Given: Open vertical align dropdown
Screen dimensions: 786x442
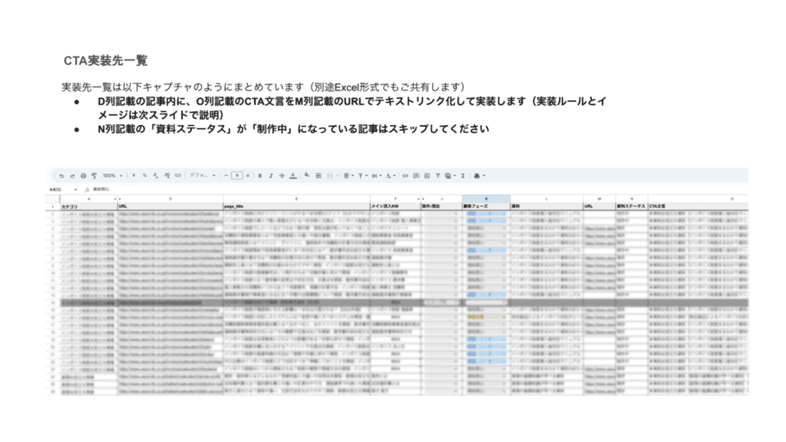Looking at the screenshot, I should pyautogui.click(x=362, y=176).
